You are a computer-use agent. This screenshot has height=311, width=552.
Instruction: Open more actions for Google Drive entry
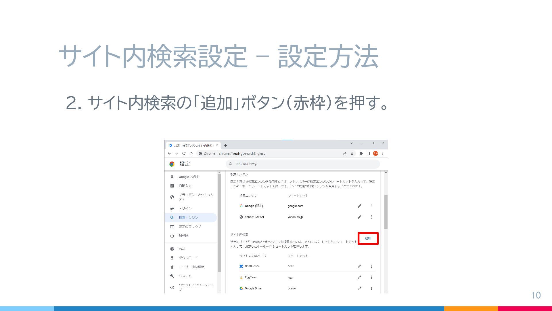coord(371,288)
